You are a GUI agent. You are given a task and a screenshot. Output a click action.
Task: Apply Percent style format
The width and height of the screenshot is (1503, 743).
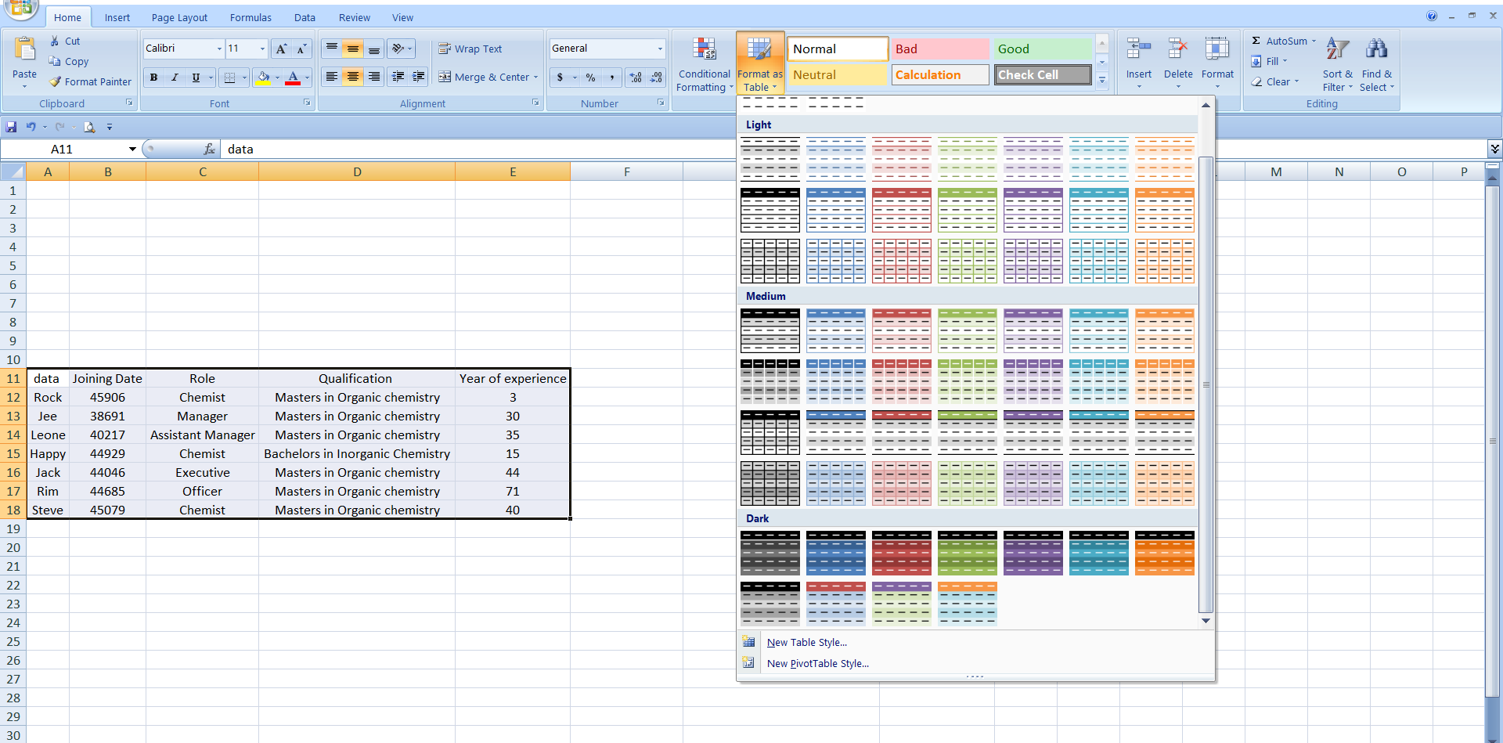click(x=591, y=78)
